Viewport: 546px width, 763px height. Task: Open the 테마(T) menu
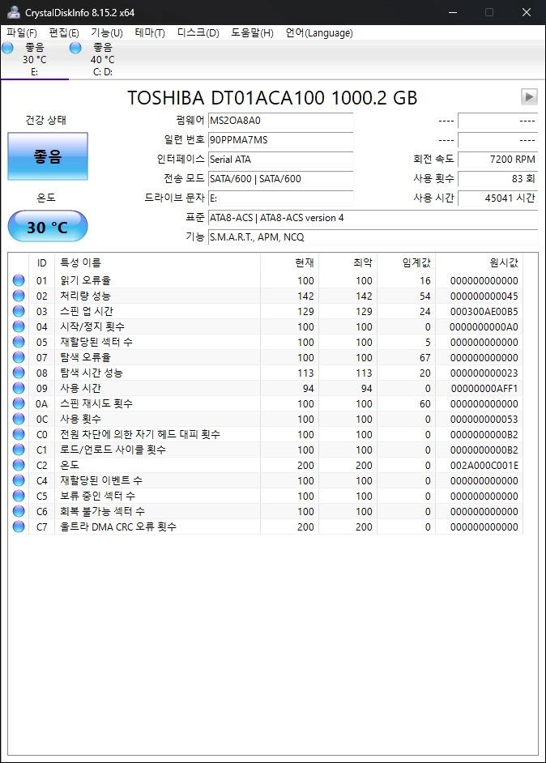150,32
